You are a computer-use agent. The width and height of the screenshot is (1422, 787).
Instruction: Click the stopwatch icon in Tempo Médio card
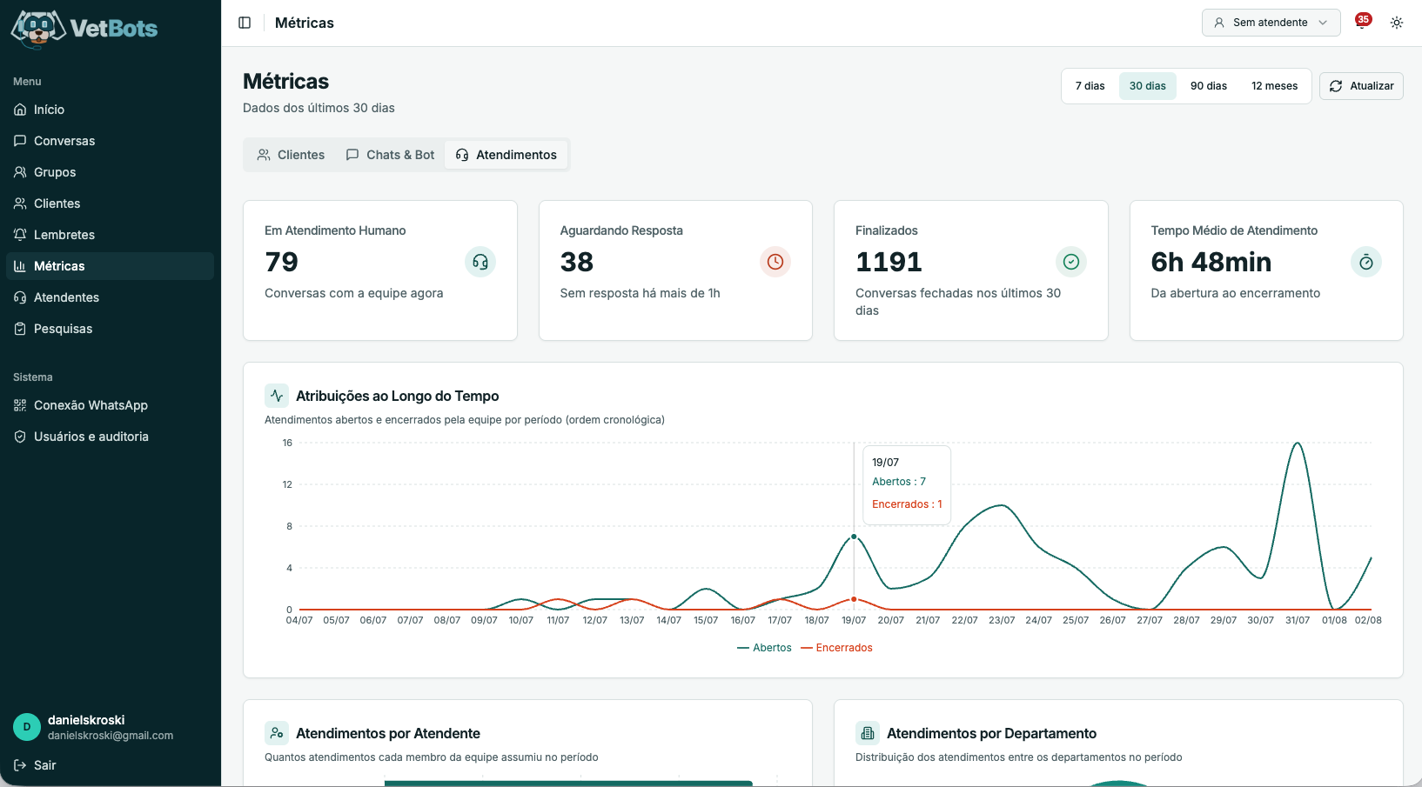1366,262
